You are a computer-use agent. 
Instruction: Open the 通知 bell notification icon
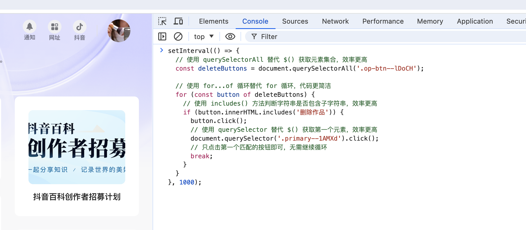(x=30, y=27)
